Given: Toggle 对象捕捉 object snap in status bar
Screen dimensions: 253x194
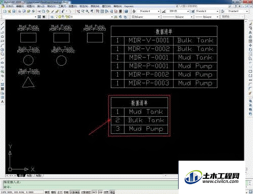Looking at the screenshot, I should click(75, 192).
